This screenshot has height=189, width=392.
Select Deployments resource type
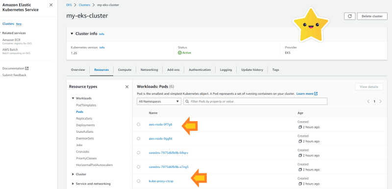[85, 125]
